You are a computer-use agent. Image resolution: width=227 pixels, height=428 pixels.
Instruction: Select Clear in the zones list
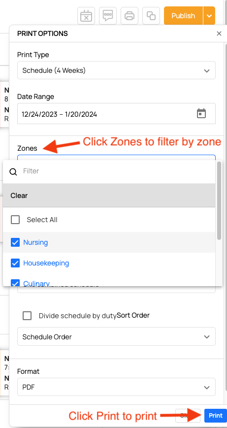pyautogui.click(x=109, y=196)
